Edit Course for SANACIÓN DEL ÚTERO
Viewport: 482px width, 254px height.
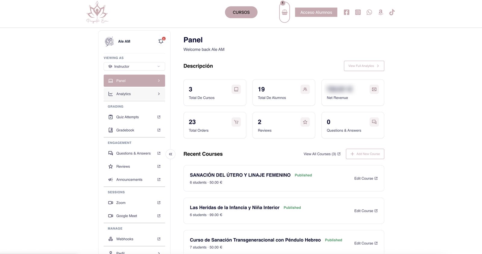[x=366, y=178]
